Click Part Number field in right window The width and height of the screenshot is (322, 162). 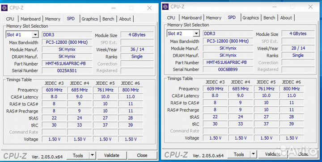click(228, 62)
